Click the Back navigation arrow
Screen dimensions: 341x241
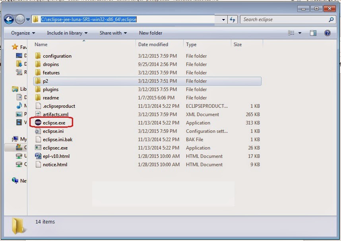[9, 19]
